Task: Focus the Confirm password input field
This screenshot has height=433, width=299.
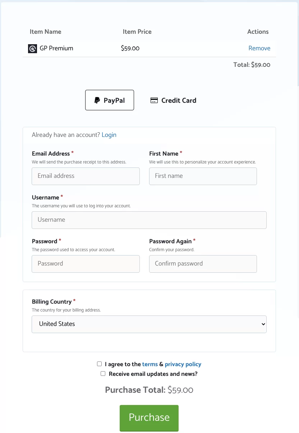Action: (203, 264)
